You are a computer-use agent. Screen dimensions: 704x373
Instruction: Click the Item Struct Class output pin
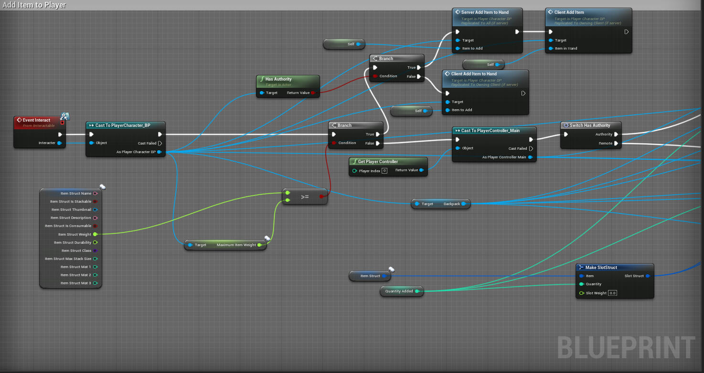95,250
